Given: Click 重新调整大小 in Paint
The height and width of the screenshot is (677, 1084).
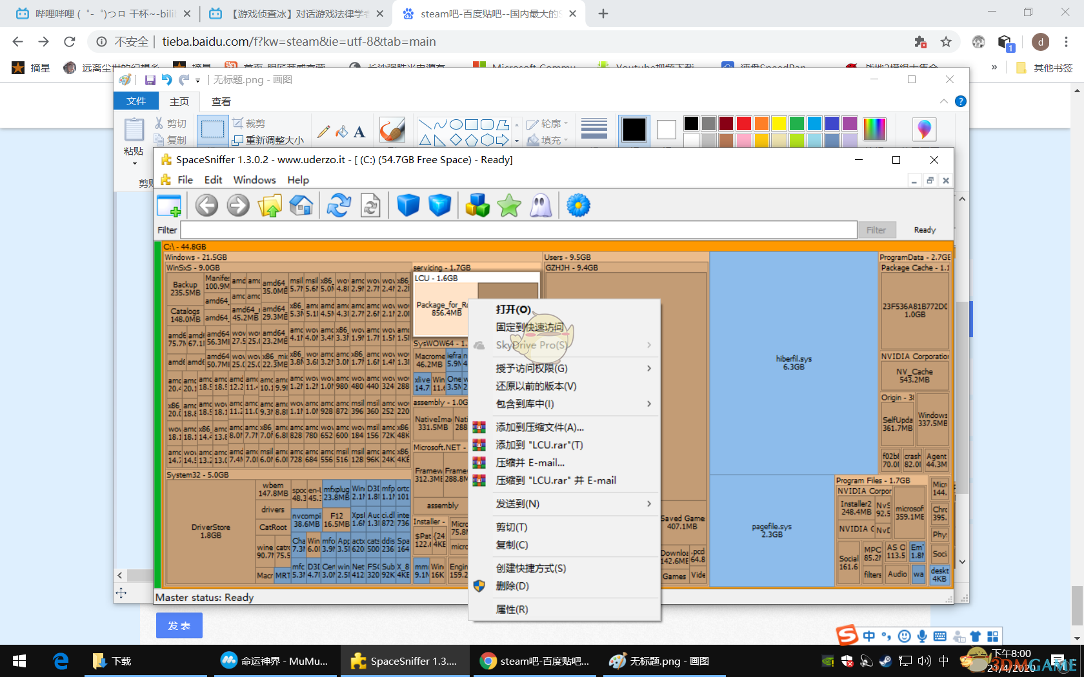Looking at the screenshot, I should tap(268, 140).
